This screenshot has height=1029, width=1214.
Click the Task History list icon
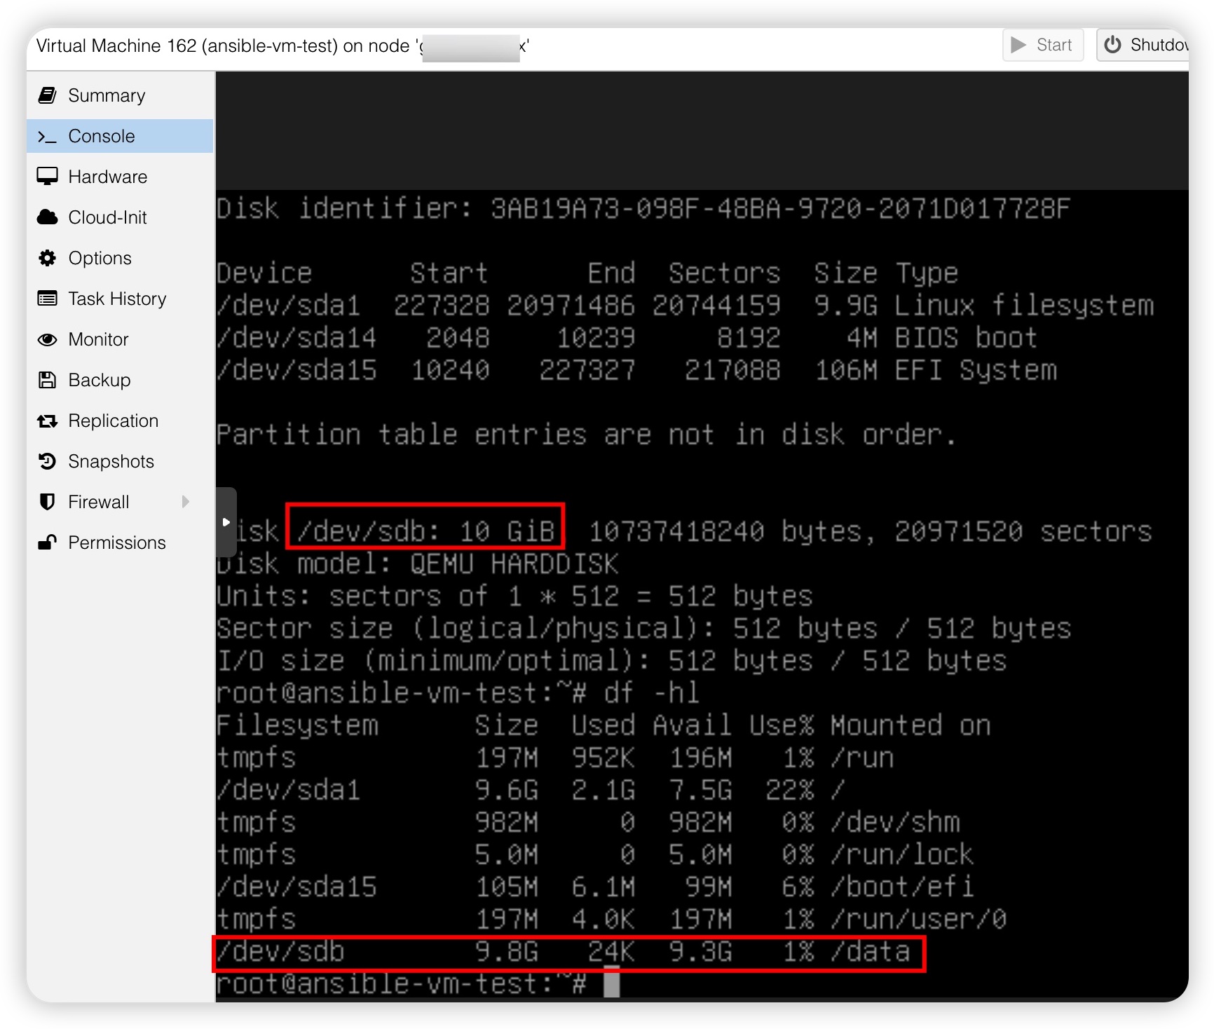[x=47, y=299]
